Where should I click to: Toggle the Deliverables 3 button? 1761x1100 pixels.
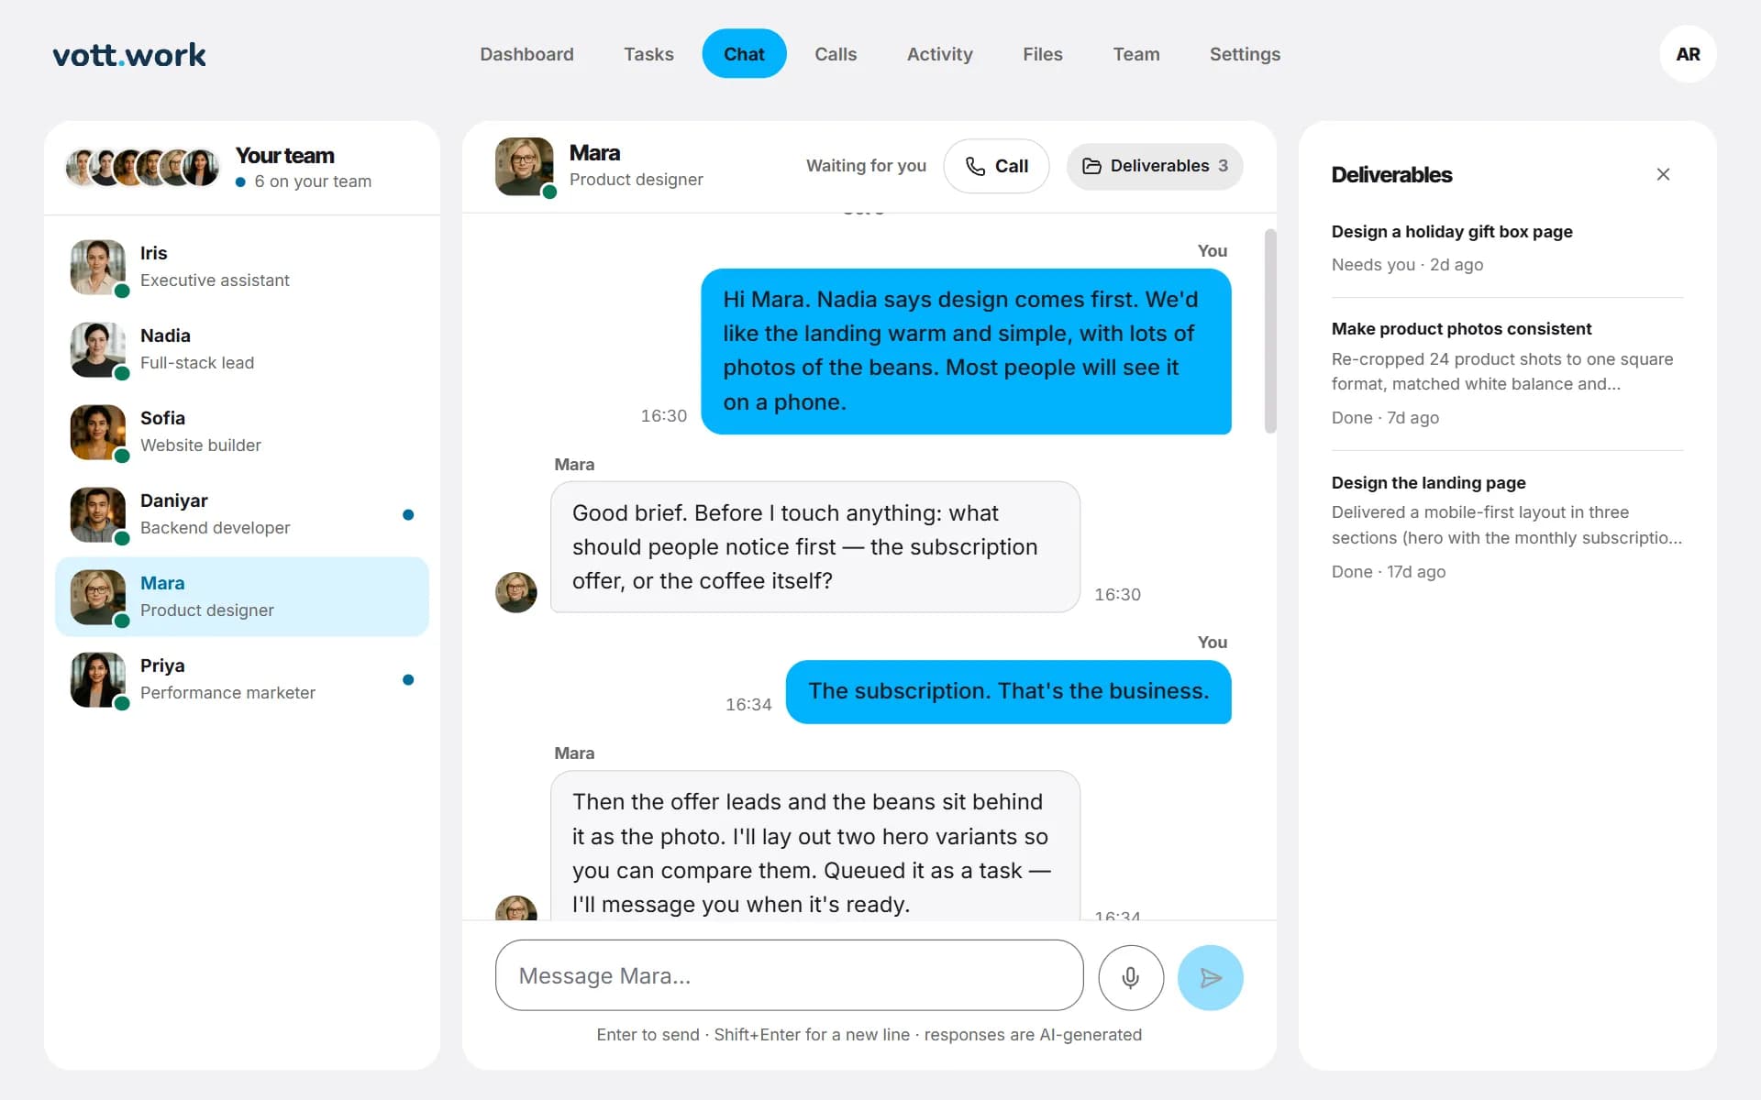click(1155, 166)
